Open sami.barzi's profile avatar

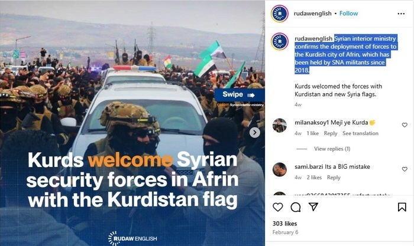[x=280, y=170]
